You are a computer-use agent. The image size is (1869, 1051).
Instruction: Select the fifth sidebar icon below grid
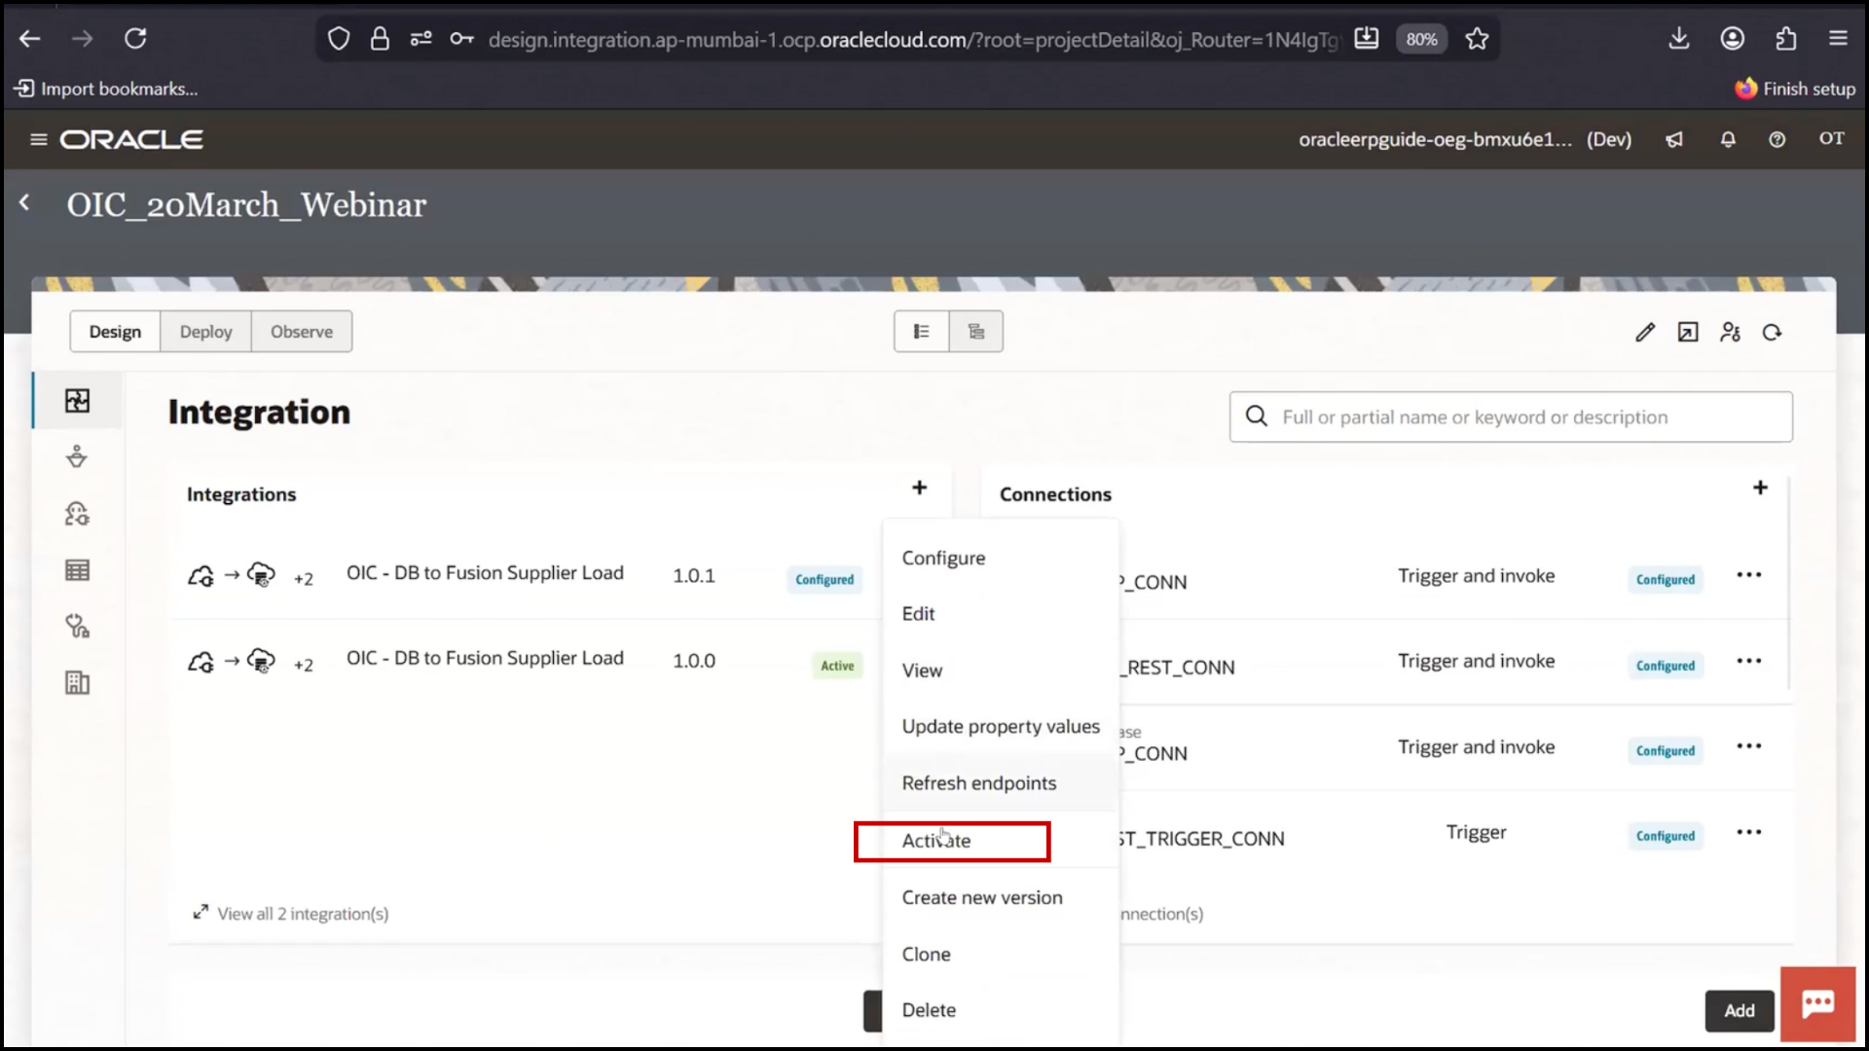point(77,626)
